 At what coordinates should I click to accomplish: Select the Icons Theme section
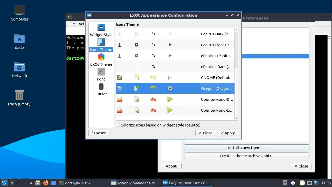click(101, 45)
